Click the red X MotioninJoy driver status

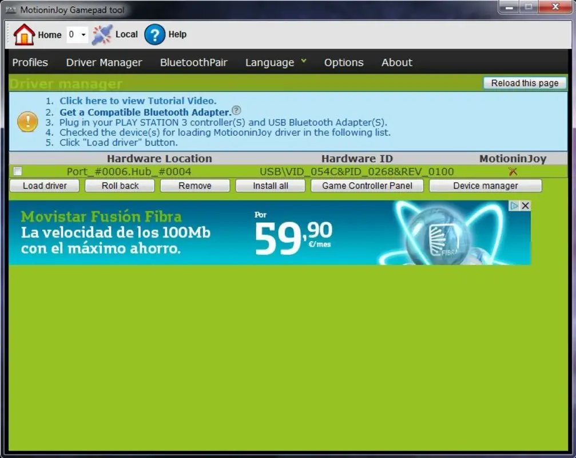(513, 171)
